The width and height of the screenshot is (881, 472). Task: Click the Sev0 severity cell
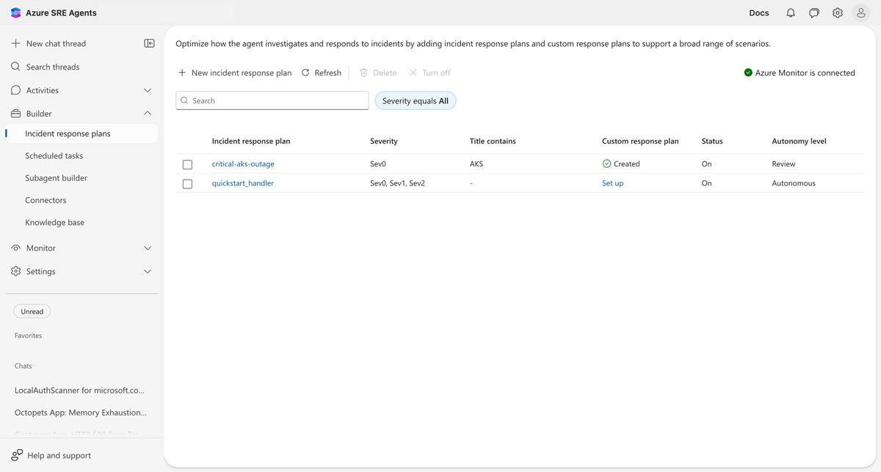click(x=380, y=163)
